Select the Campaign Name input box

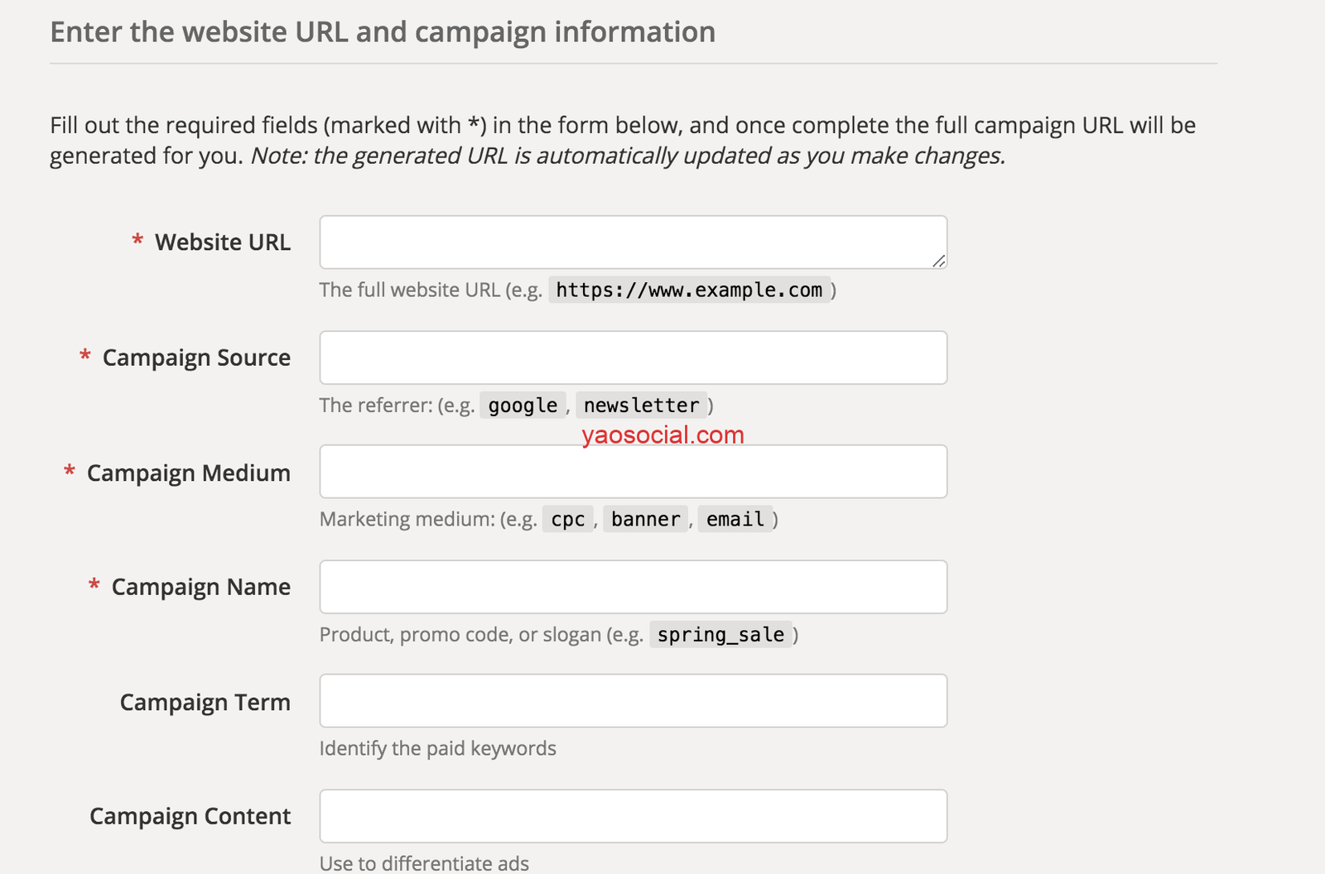pos(633,587)
